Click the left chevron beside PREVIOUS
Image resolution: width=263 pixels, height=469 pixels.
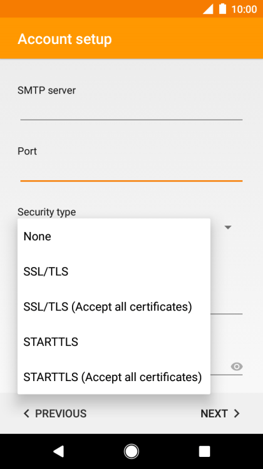(27, 414)
